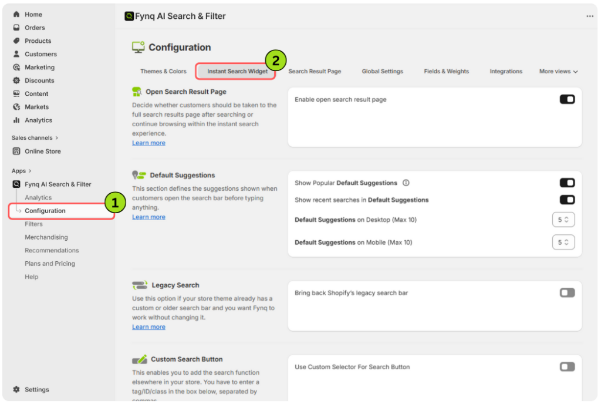Toggle Show recent searches in Default Suggestions

coord(567,200)
